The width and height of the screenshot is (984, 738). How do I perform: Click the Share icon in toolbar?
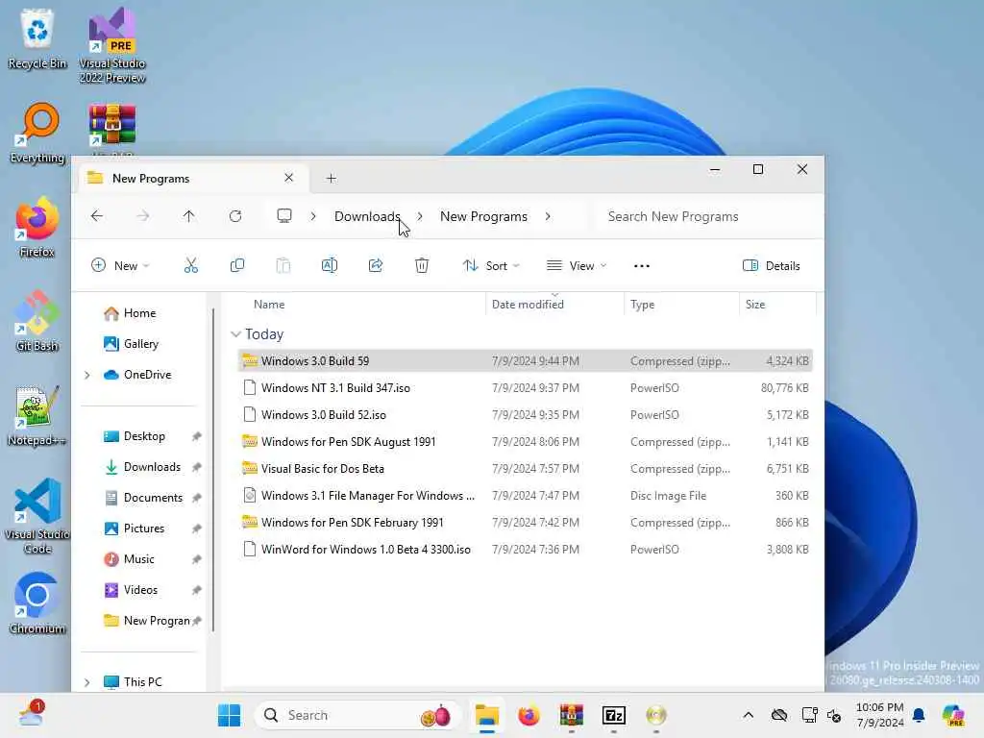pos(376,265)
